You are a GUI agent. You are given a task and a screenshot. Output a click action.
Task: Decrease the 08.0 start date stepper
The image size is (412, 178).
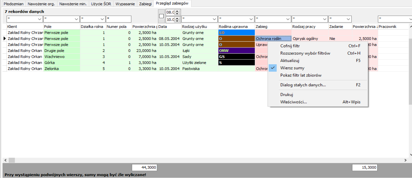click(x=177, y=14)
